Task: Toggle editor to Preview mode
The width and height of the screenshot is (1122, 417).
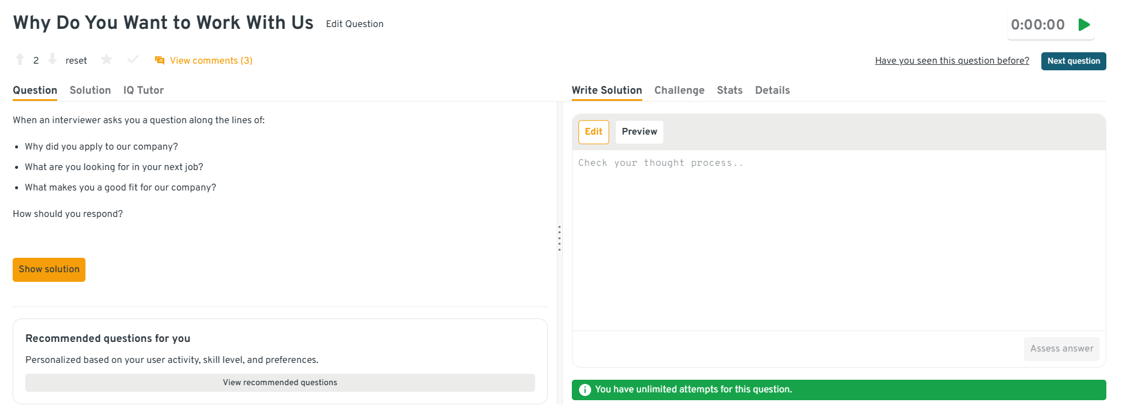Action: coord(639,132)
